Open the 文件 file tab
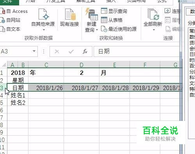Image resolution: width=195 pixels, height=154 pixels. point(9,2)
